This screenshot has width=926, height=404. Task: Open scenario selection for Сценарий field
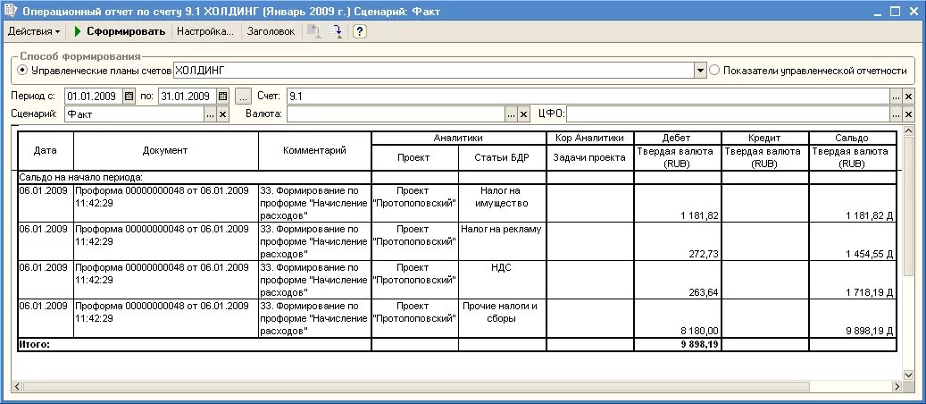coord(210,114)
